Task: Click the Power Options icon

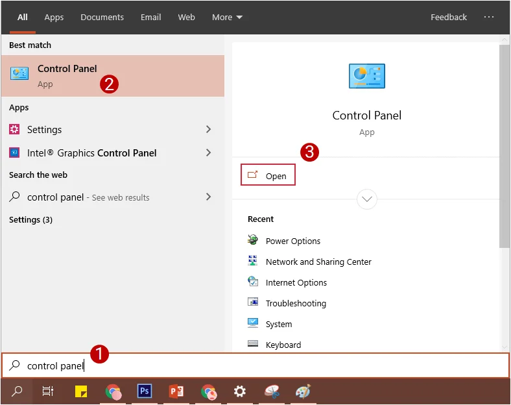Action: [252, 240]
